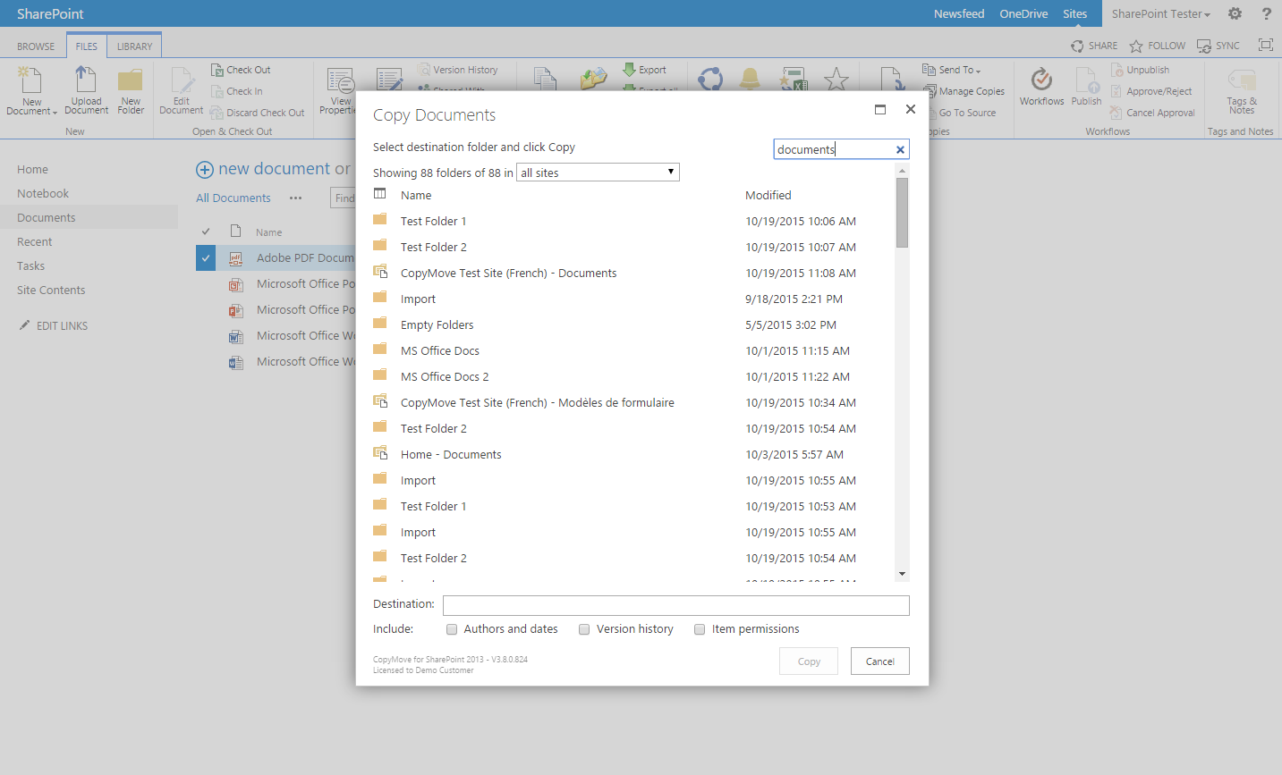The image size is (1282, 775).
Task: Open the Workflows ribbon icon
Action: click(1041, 87)
